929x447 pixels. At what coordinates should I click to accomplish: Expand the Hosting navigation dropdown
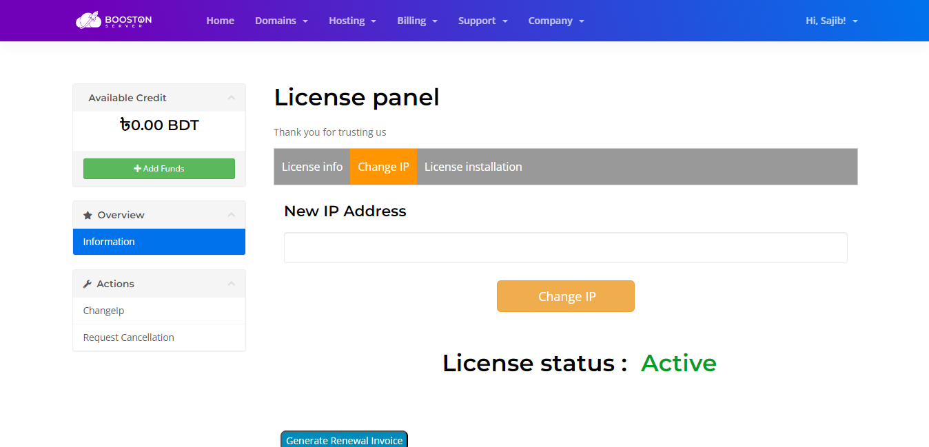click(352, 21)
